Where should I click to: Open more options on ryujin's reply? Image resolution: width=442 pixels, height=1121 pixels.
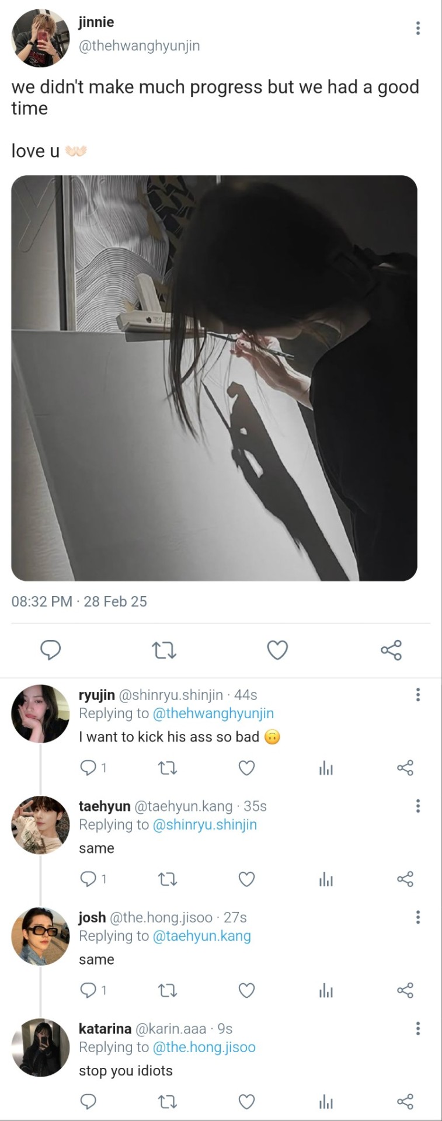[x=418, y=694]
